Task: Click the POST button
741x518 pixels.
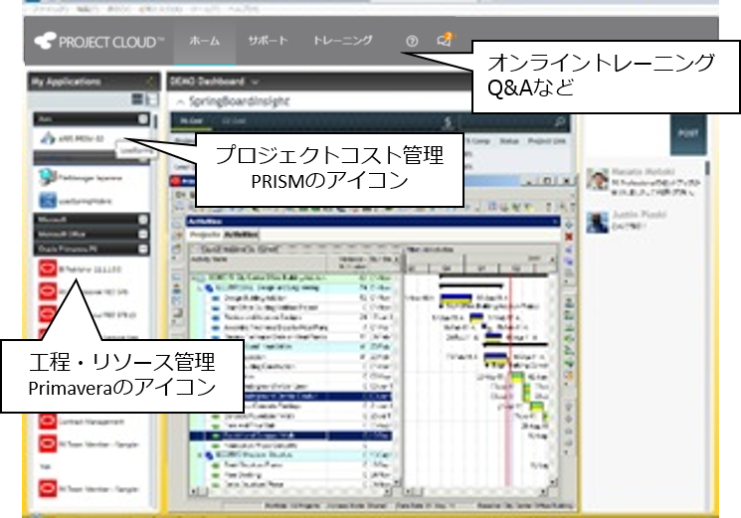Action: [x=688, y=134]
